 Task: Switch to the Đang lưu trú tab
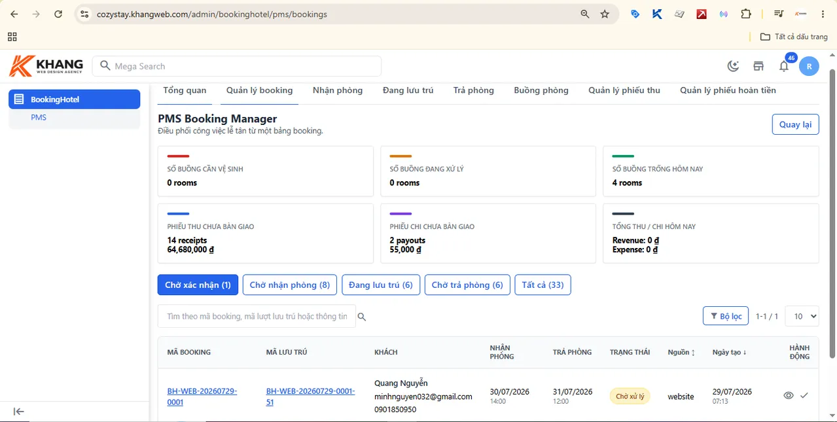point(408,90)
